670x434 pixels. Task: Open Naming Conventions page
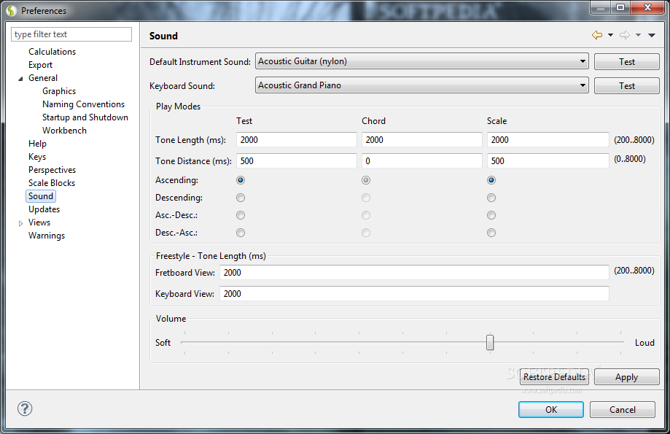click(83, 104)
